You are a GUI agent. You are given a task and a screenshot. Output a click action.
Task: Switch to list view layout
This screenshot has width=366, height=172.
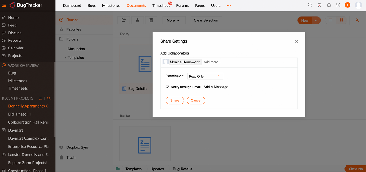pyautogui.click(x=331, y=20)
